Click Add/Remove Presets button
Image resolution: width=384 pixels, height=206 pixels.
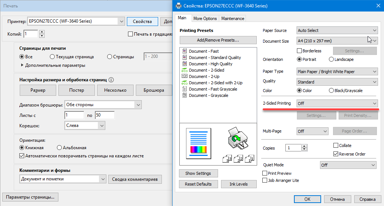coord(218,40)
